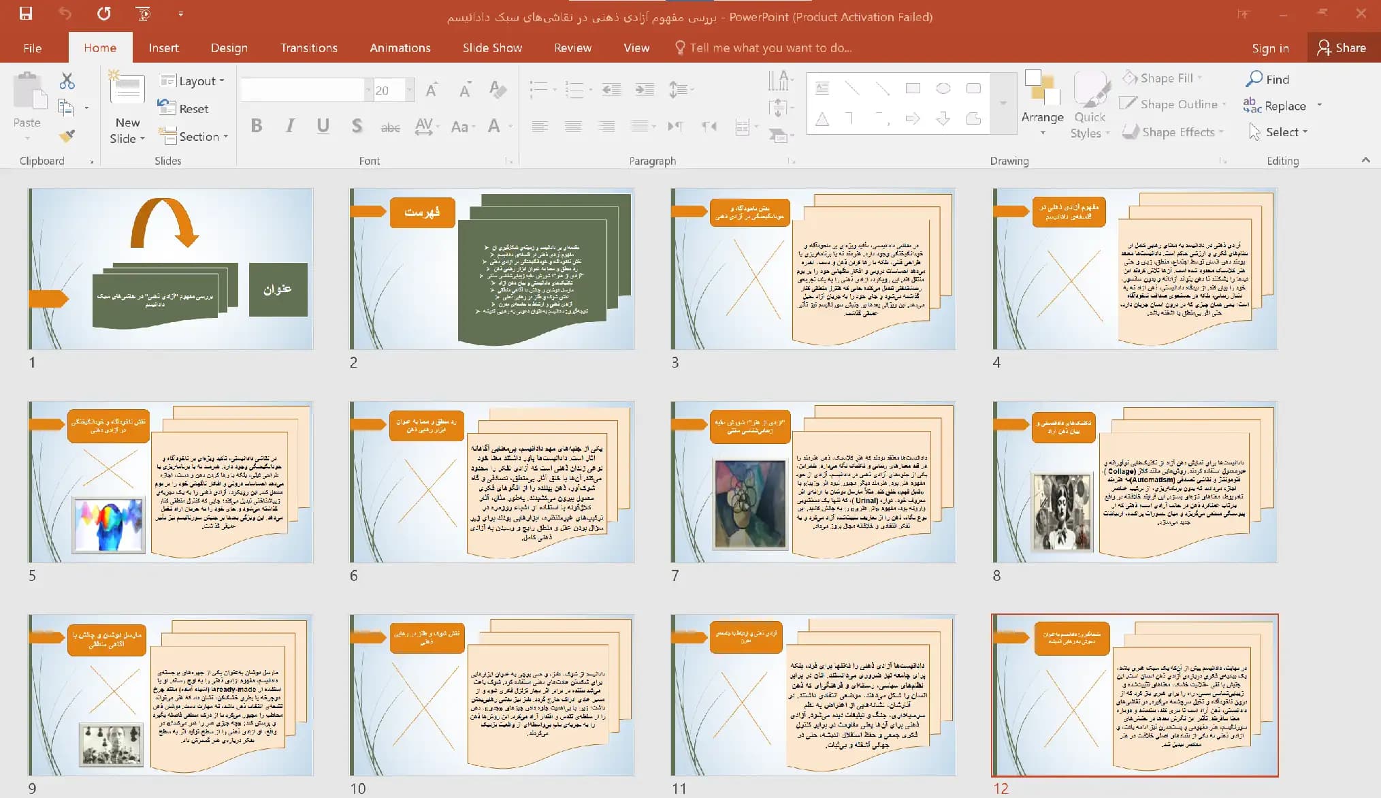Toggle center text alignment
This screenshot has height=798, width=1381.
[x=573, y=126]
